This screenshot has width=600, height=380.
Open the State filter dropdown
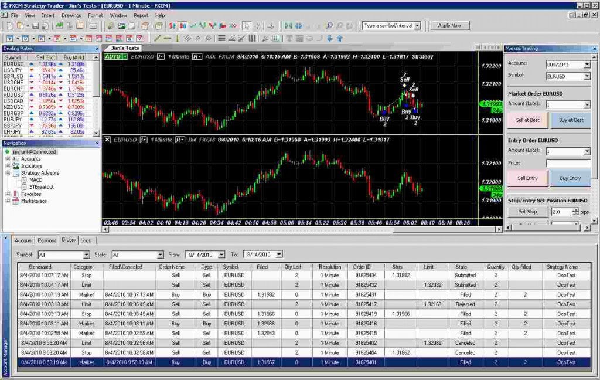pyautogui.click(x=161, y=255)
